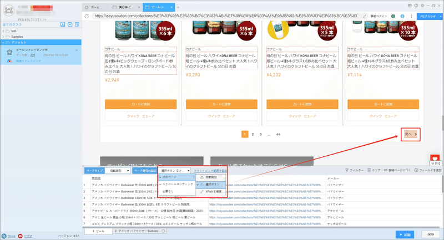Choose checked 選択ボタン submenu item

coord(211,185)
